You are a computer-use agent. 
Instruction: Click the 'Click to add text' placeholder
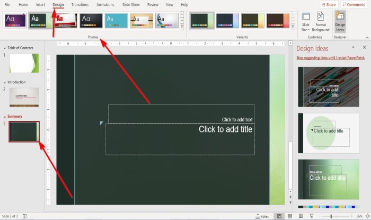pyautogui.click(x=181, y=114)
